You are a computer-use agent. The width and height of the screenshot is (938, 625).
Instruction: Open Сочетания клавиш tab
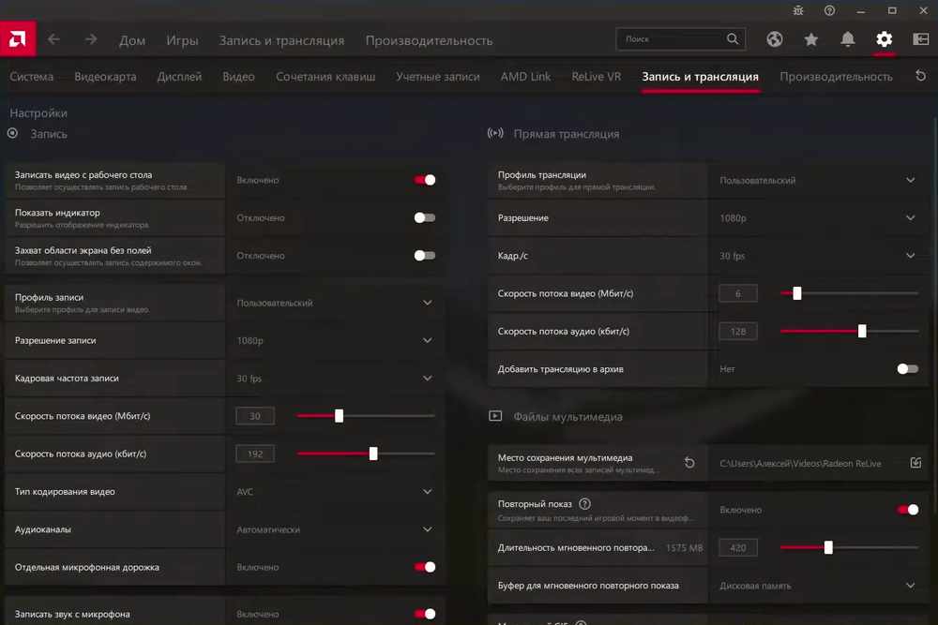325,77
